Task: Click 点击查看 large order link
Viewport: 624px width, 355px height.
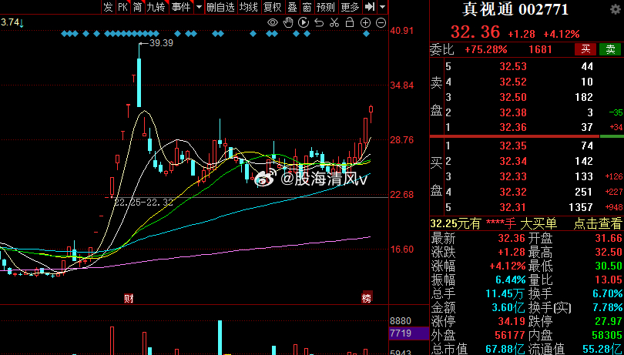Action: tap(597, 223)
